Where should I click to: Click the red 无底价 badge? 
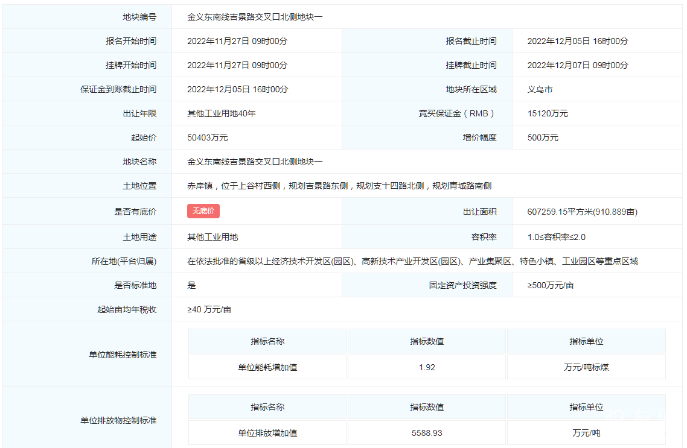[203, 211]
